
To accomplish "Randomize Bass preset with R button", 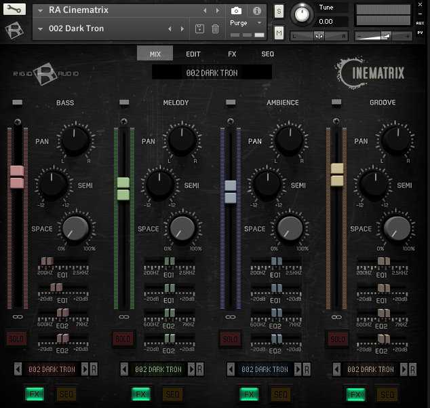I will (x=94, y=369).
